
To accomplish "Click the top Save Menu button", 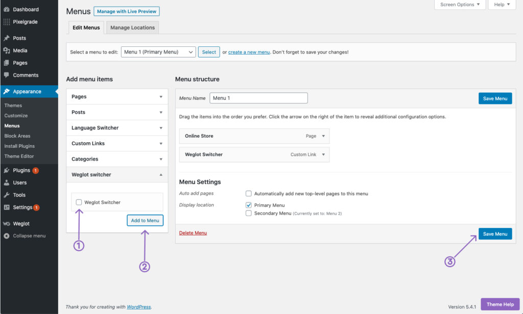I will [495, 98].
